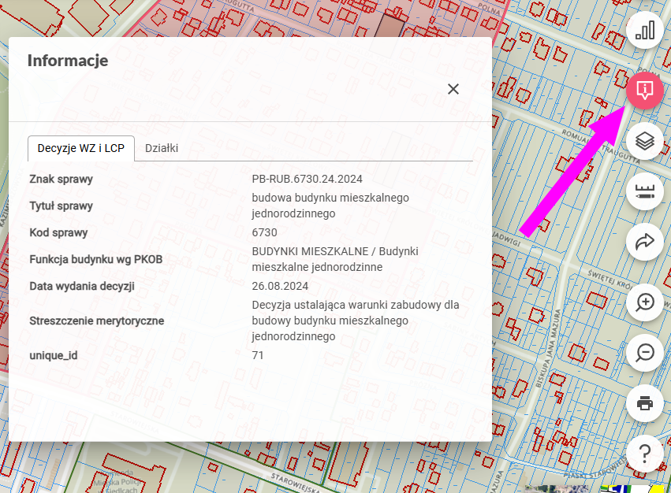This screenshot has height=493, width=671.
Task: Select the Decyzje WZ i LCP tab
Action: coord(81,148)
